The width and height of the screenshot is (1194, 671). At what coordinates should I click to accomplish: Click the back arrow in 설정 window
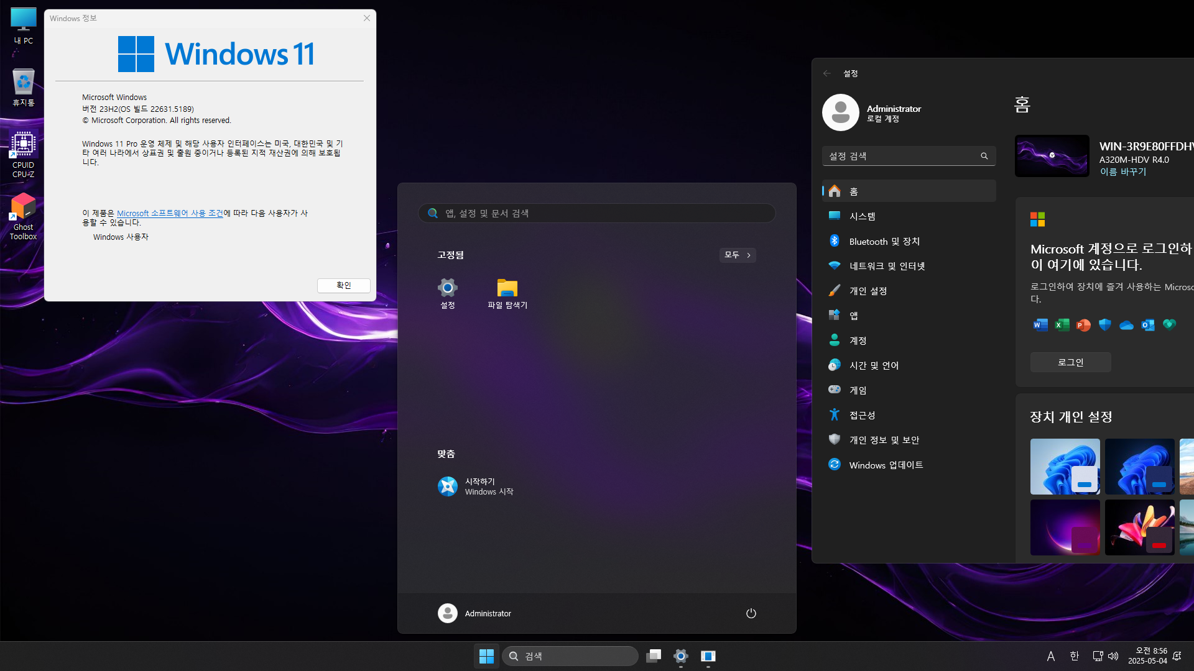(x=827, y=73)
